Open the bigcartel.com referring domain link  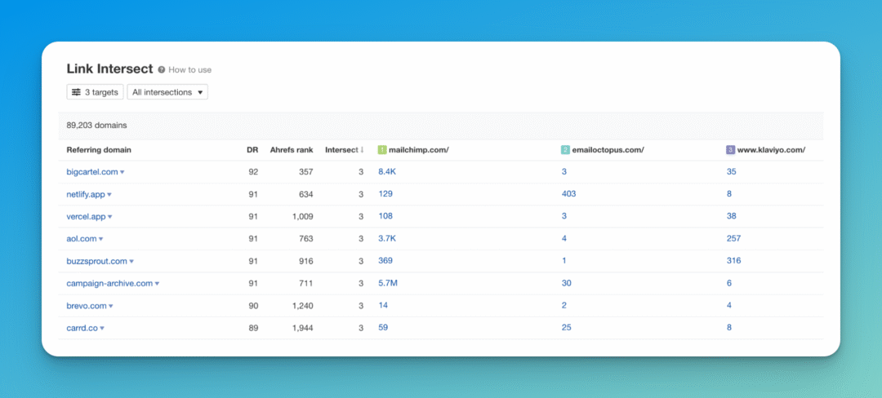coord(91,172)
